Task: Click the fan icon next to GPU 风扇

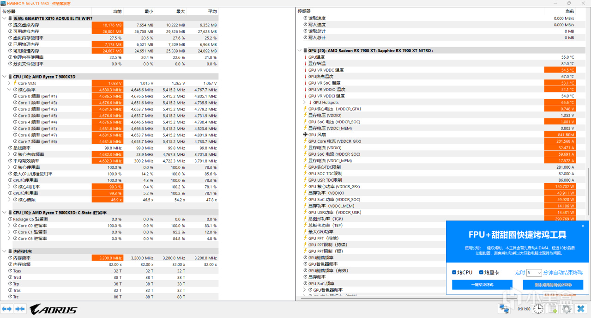Action: 305,135
